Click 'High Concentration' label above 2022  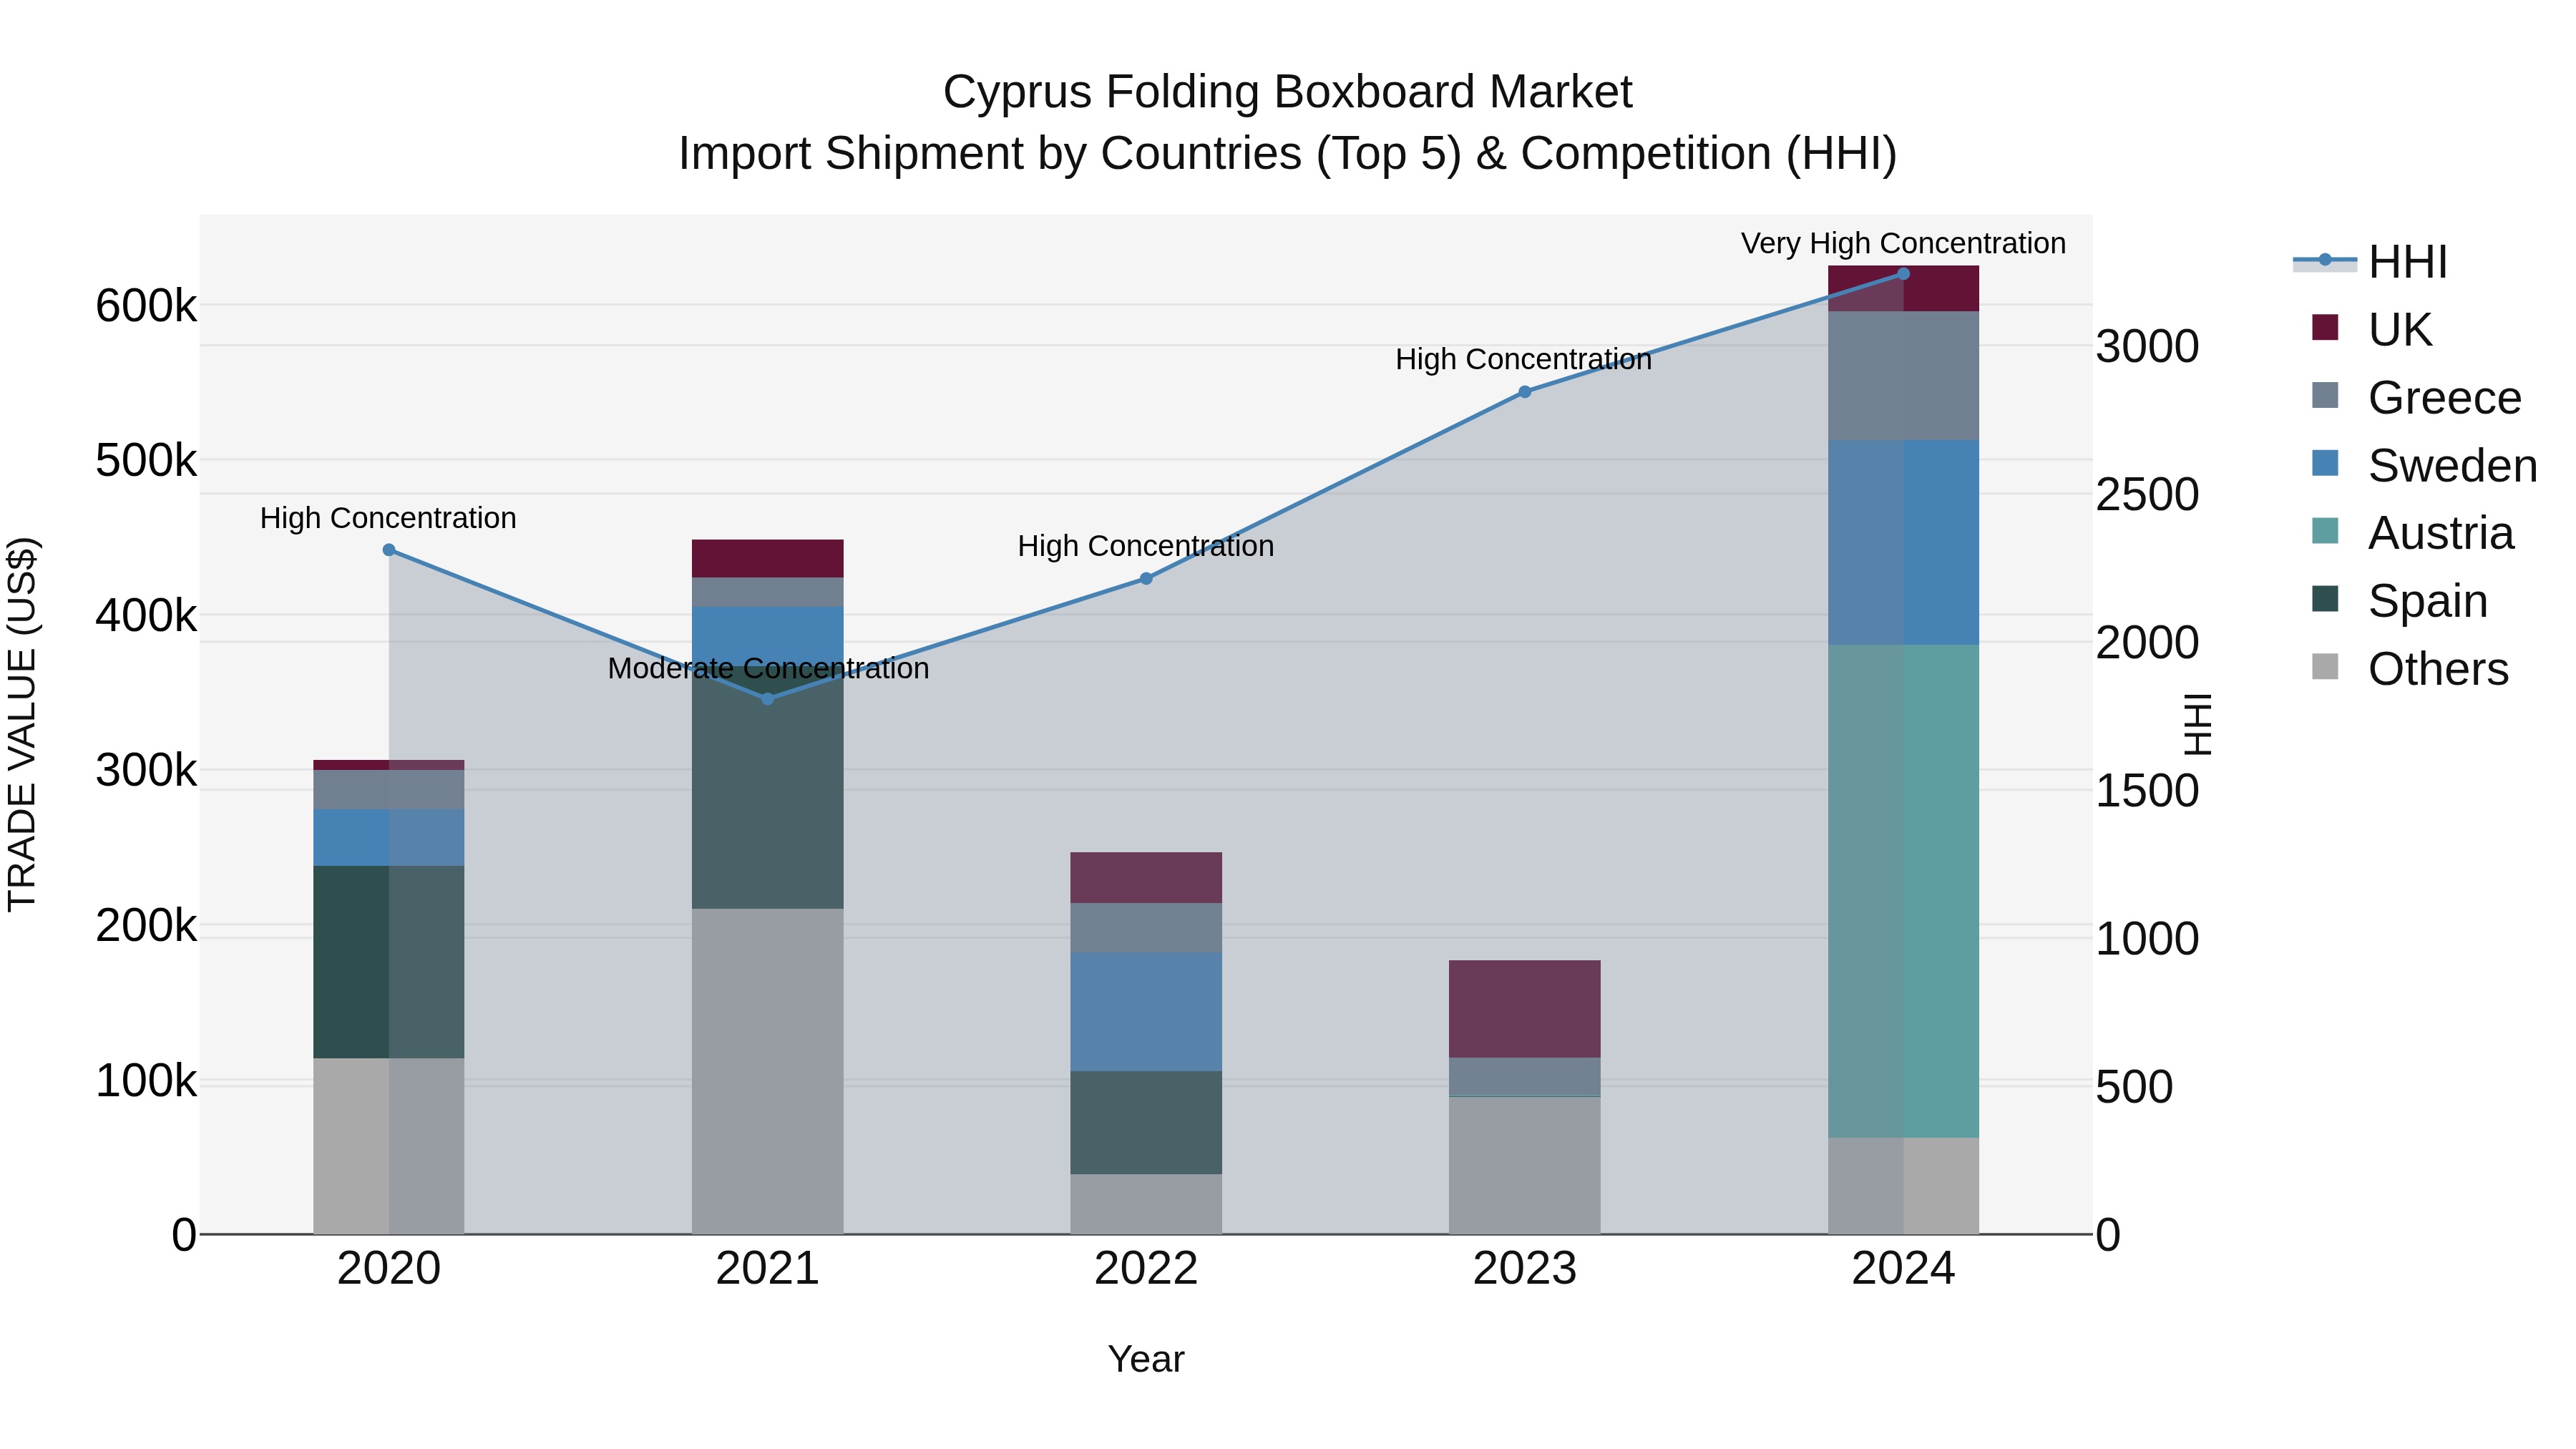click(x=1146, y=546)
